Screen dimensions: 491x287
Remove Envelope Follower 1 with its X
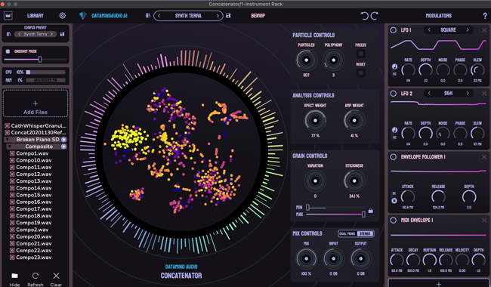[484, 157]
